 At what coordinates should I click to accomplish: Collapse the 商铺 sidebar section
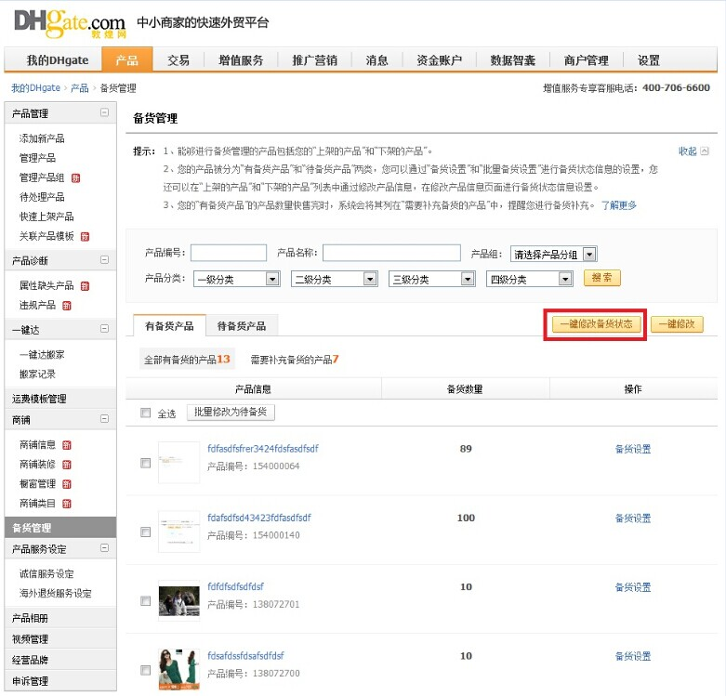[105, 419]
